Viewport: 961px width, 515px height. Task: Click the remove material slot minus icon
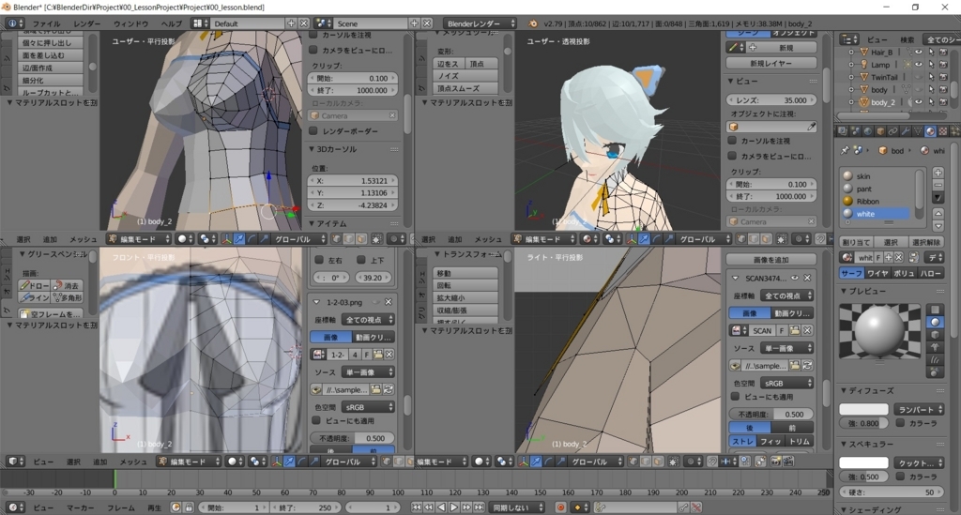[938, 185]
